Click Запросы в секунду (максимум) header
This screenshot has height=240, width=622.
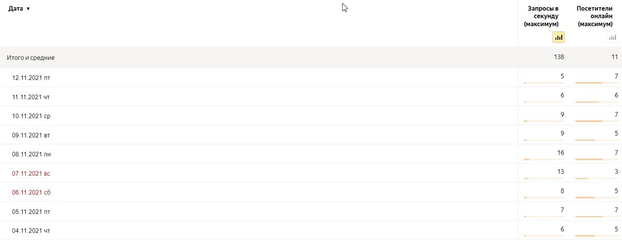click(543, 16)
